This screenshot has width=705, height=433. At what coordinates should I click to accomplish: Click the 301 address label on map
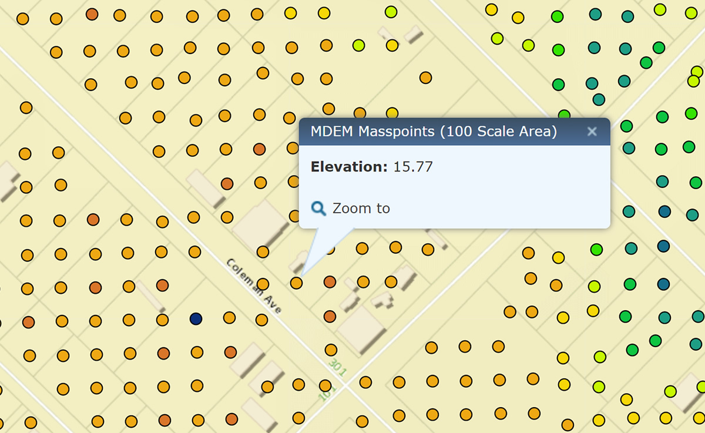tap(338, 367)
